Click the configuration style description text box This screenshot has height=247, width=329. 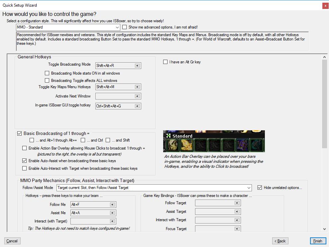163,41
